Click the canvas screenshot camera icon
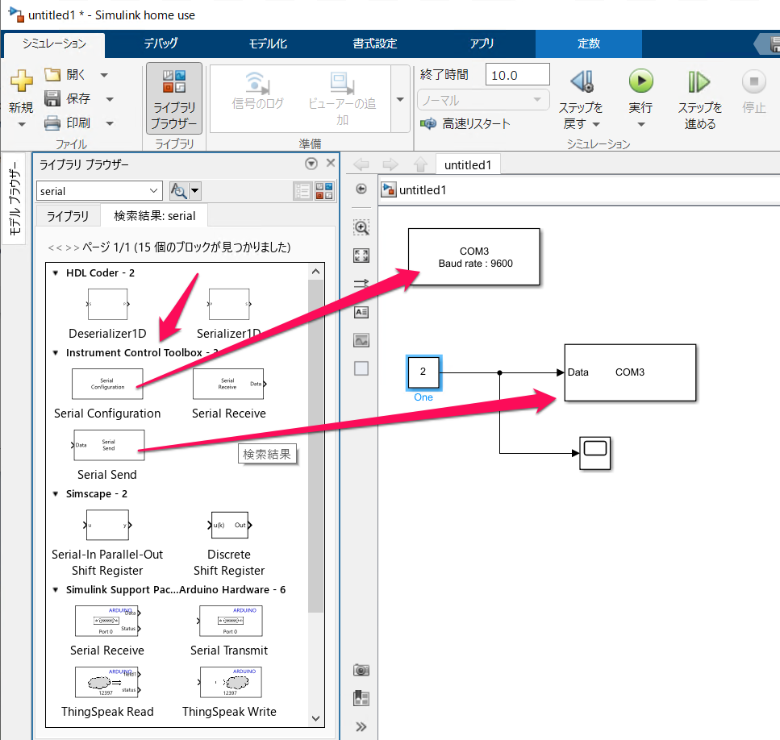Image resolution: width=780 pixels, height=740 pixels. (x=361, y=670)
